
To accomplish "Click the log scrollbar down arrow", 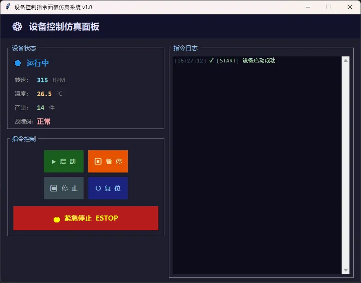I will [x=346, y=270].
